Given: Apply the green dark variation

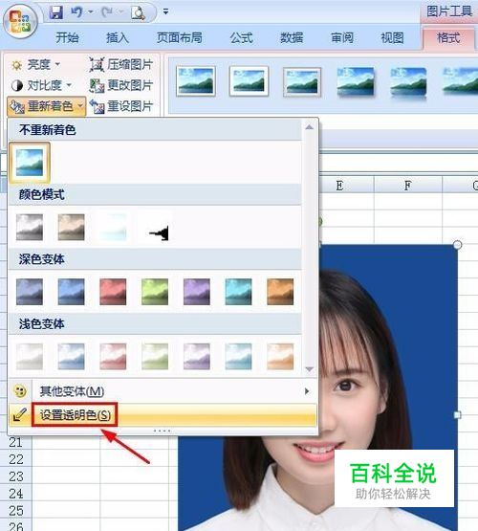Looking at the screenshot, I should click(x=155, y=292).
